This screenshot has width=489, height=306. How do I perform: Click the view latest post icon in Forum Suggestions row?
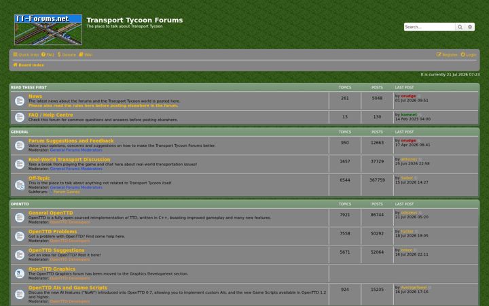(419, 141)
